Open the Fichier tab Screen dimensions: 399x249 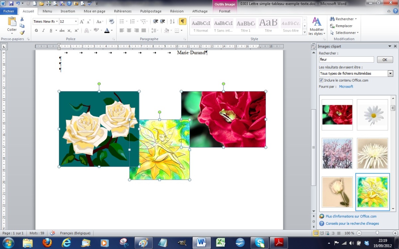pos(9,11)
